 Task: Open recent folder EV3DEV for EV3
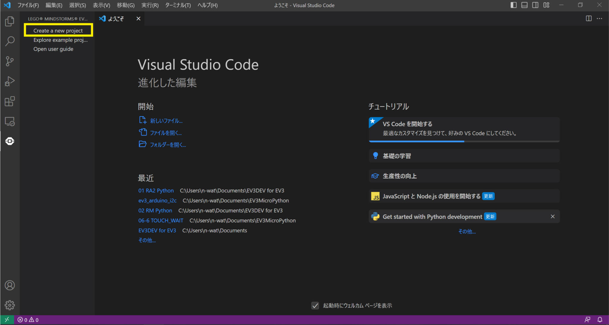(x=157, y=231)
